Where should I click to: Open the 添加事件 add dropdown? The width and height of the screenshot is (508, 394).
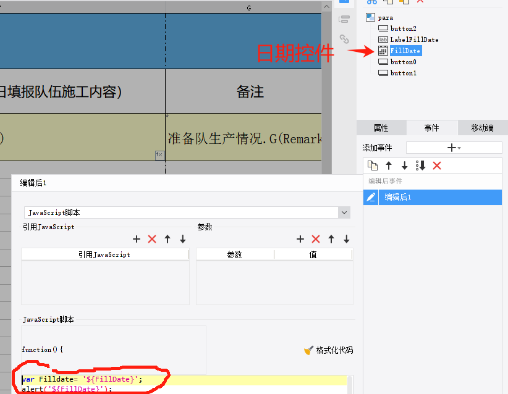tap(454, 148)
